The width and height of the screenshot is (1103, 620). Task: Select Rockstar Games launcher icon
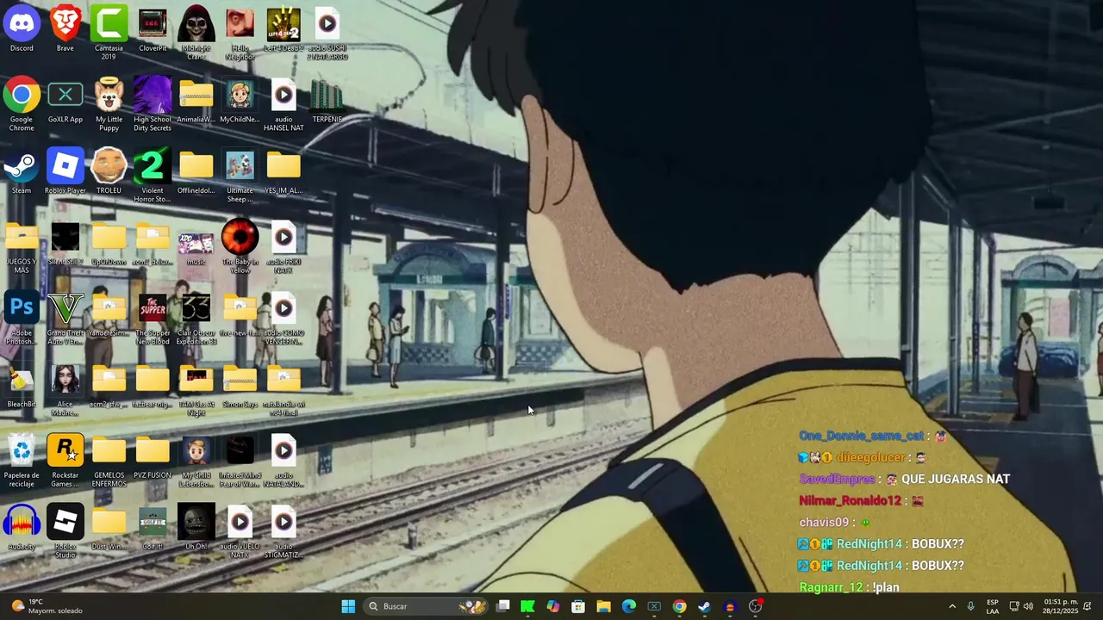65,461
